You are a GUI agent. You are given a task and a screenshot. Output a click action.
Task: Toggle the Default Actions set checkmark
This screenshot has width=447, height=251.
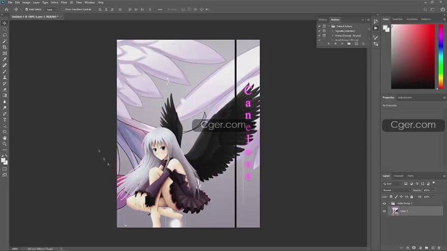pos(320,26)
